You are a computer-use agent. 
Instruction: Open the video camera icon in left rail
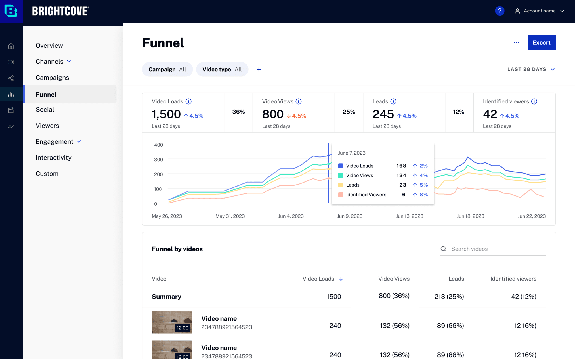tap(11, 62)
